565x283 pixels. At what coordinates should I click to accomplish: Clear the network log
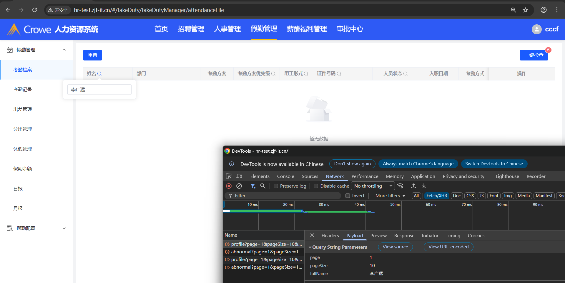[x=239, y=186]
